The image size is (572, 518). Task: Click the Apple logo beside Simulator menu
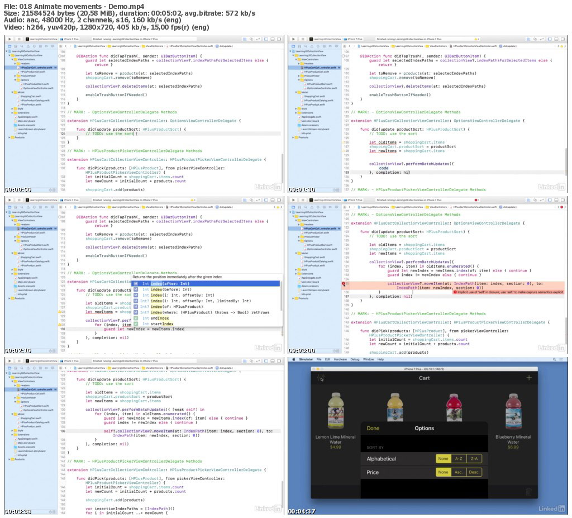pos(293,359)
